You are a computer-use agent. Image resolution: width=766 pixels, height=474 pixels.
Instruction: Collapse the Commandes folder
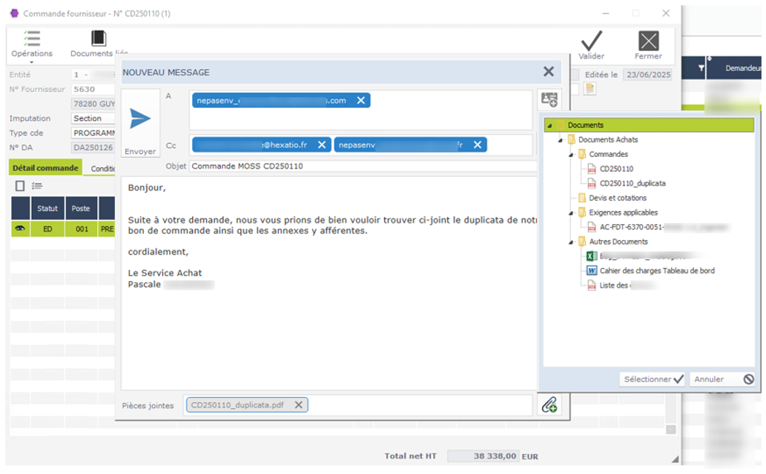point(570,154)
